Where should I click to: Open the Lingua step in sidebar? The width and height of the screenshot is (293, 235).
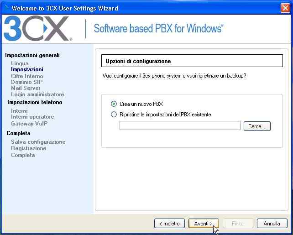click(x=20, y=63)
